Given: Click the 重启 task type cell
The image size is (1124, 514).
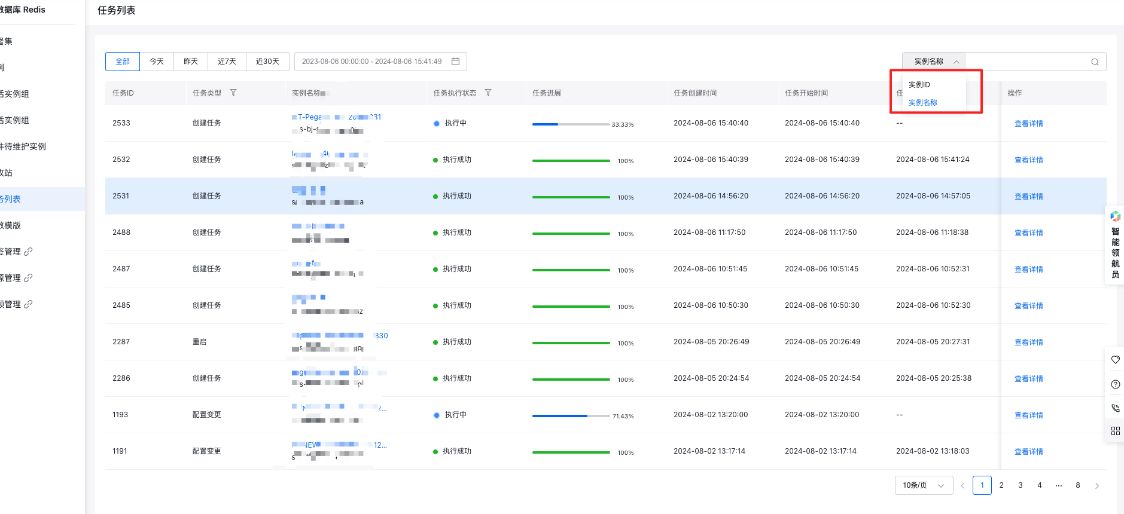Looking at the screenshot, I should [200, 342].
